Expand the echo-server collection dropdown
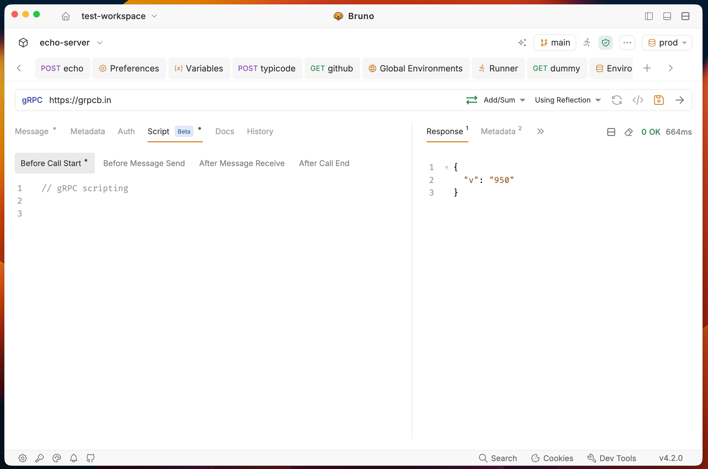The height and width of the screenshot is (469, 708). [x=100, y=43]
